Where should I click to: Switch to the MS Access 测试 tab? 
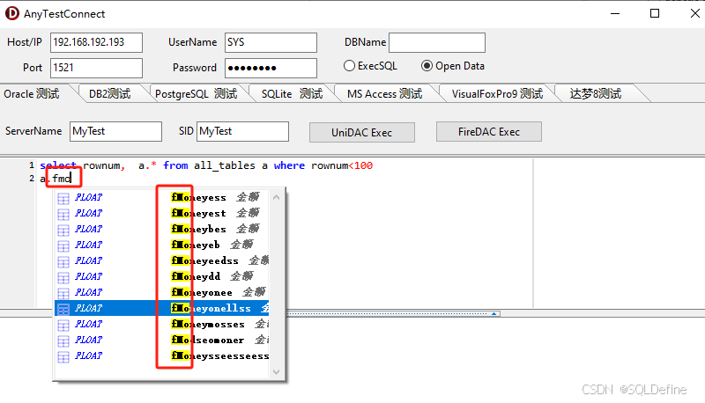385,93
